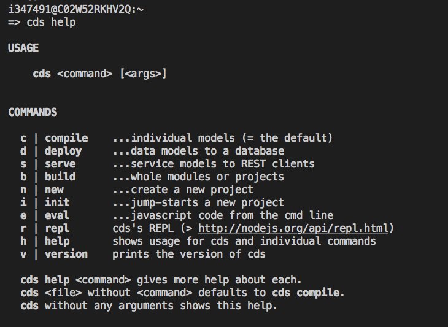Open the nodejs.org repl.html link

293,228
